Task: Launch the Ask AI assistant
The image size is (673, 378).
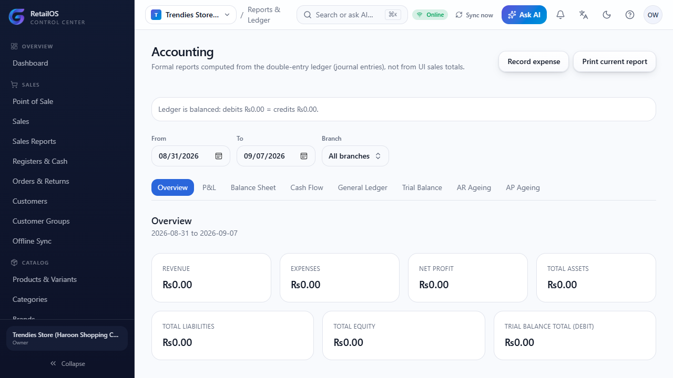Action: click(x=524, y=15)
